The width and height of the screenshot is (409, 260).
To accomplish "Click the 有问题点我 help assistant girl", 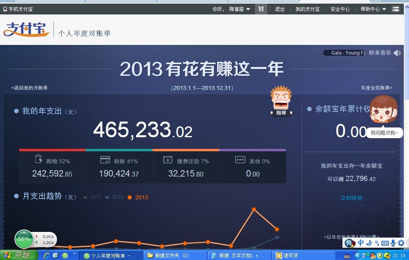I will 383,109.
